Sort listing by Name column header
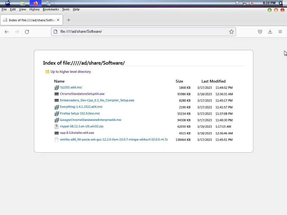287x215 pixels. (59, 81)
